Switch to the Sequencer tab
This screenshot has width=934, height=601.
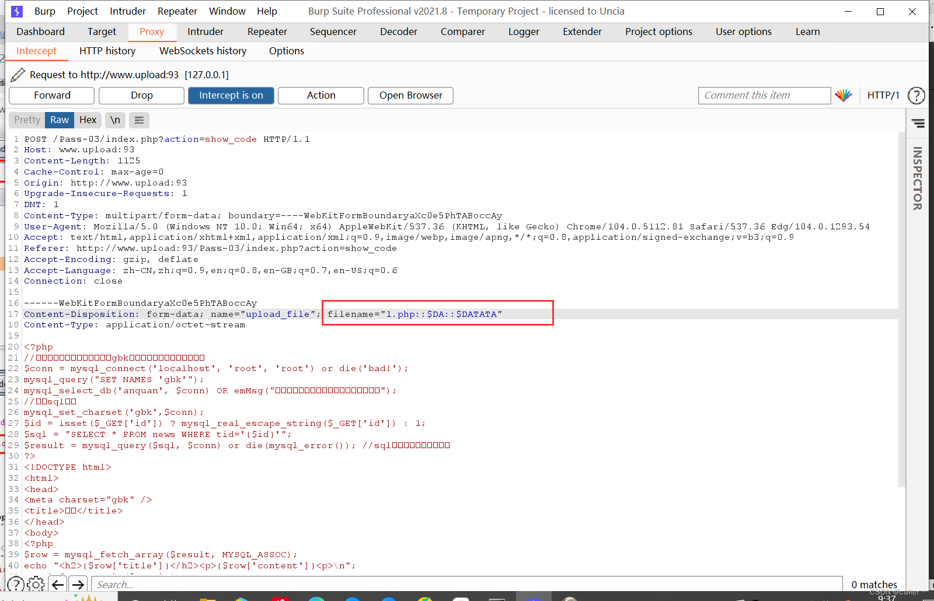[333, 32]
